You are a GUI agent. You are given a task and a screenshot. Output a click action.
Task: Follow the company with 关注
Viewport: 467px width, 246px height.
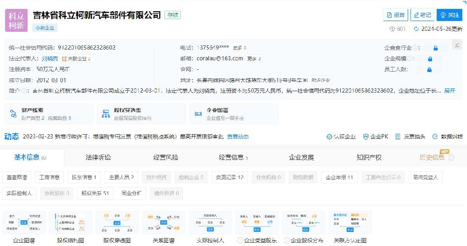click(x=449, y=15)
